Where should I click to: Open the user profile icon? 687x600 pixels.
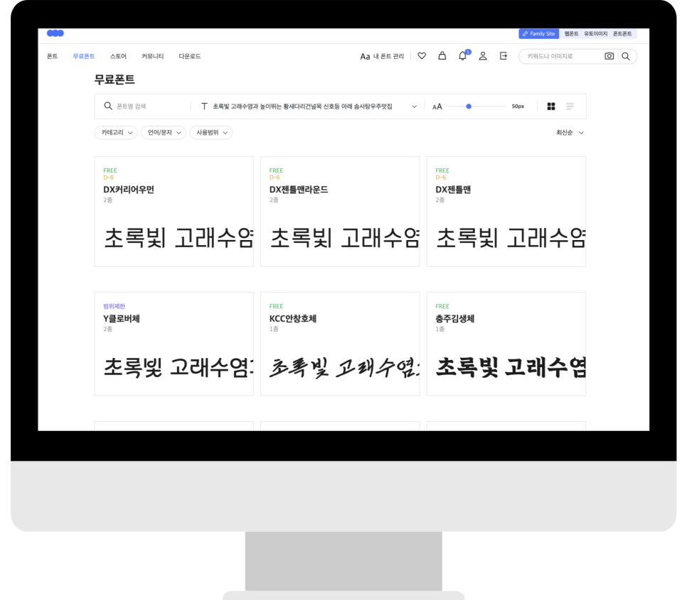pyautogui.click(x=483, y=56)
